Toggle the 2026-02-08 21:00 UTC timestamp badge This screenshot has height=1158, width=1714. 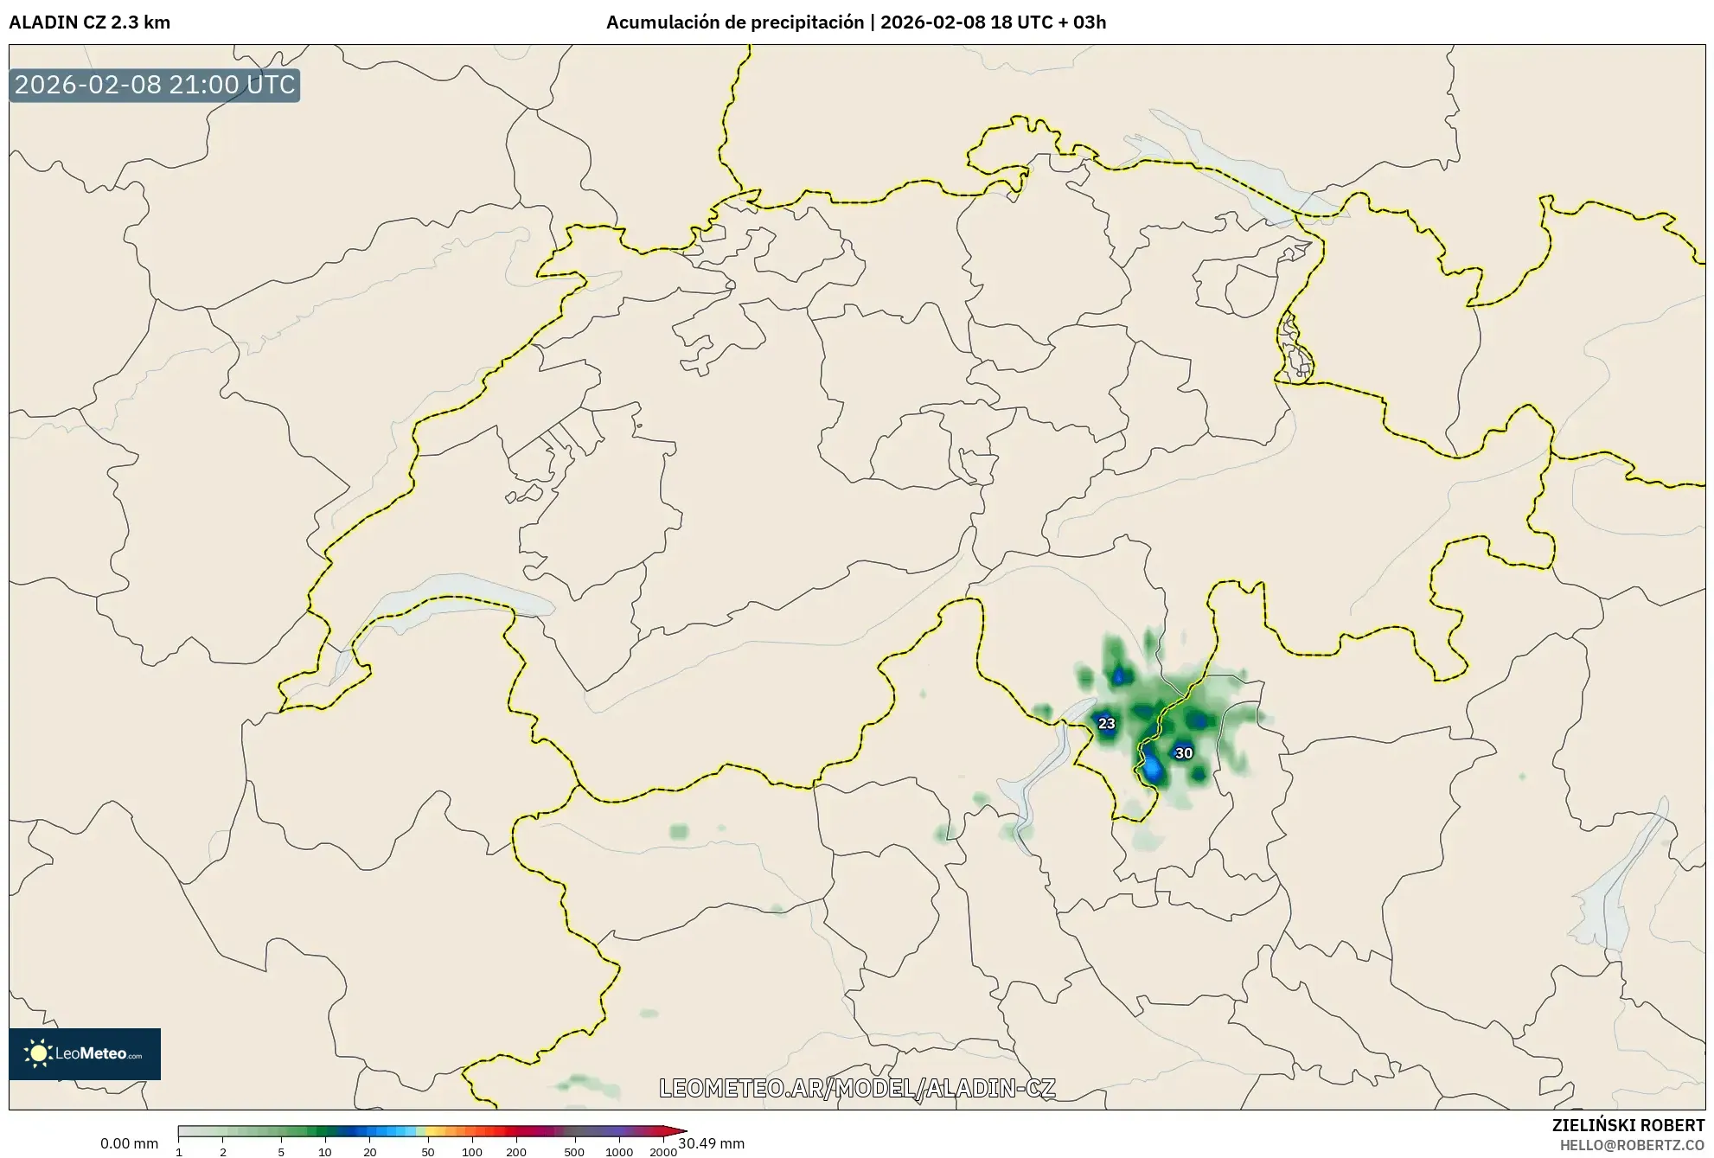tap(154, 86)
